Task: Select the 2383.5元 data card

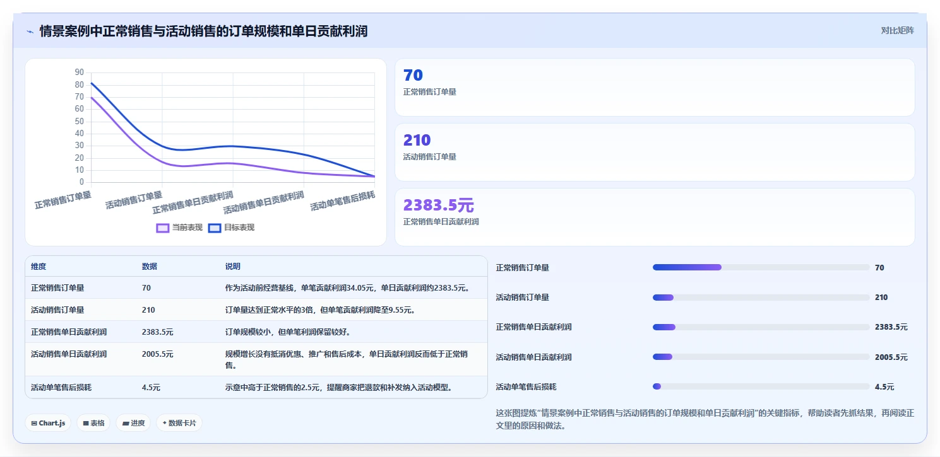Action: pyautogui.click(x=655, y=217)
